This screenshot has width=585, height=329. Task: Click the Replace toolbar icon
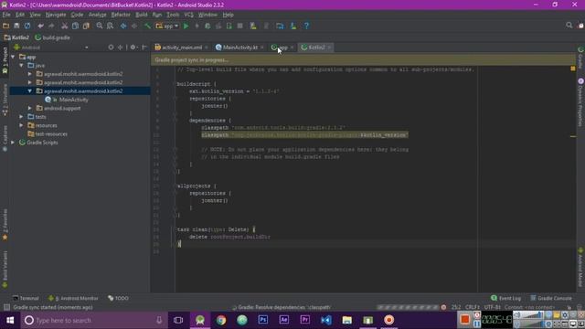(x=110, y=26)
